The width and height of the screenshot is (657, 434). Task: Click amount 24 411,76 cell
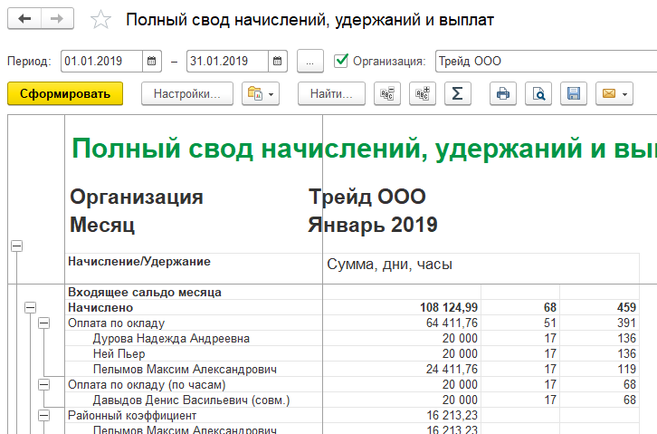(x=452, y=370)
